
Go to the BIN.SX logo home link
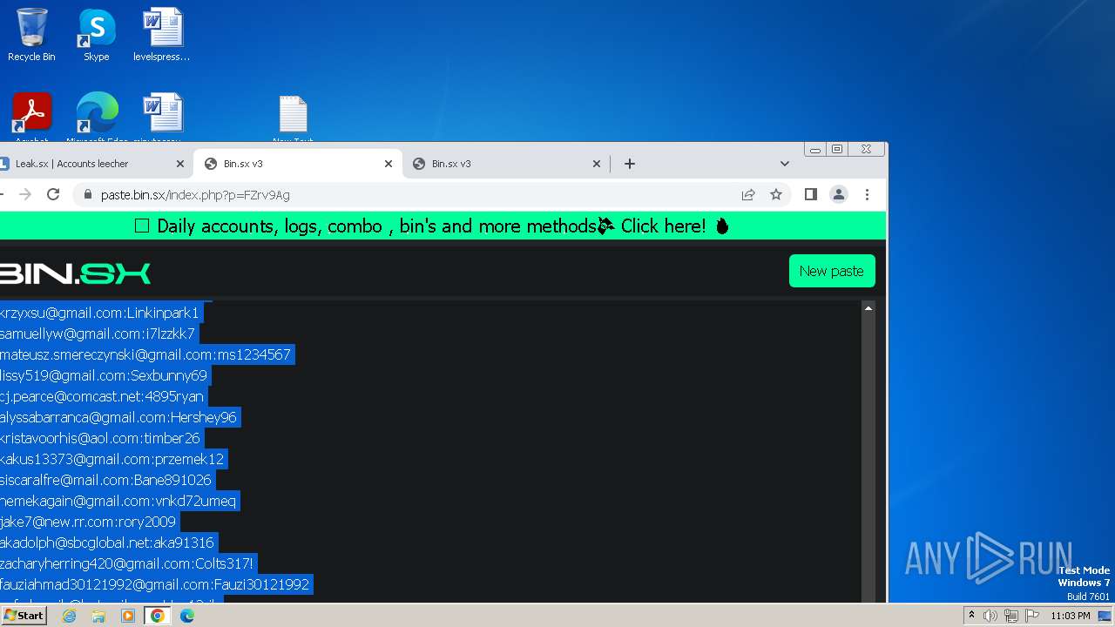click(x=75, y=274)
